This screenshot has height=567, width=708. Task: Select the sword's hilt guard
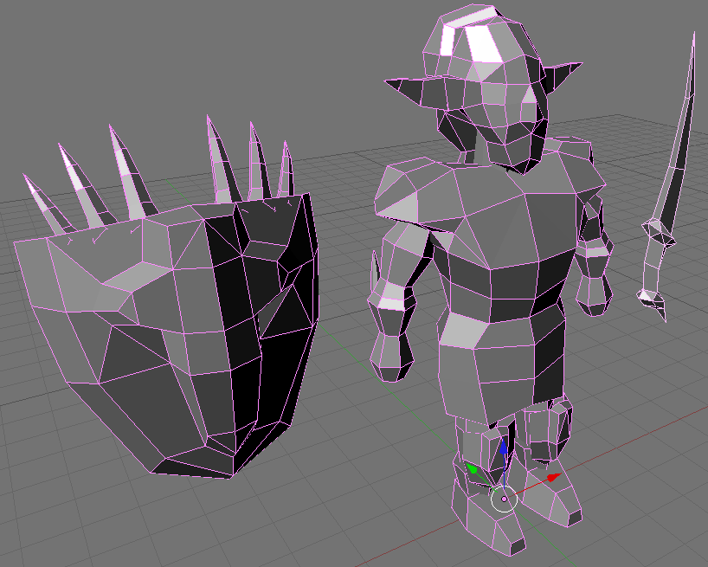(658, 232)
